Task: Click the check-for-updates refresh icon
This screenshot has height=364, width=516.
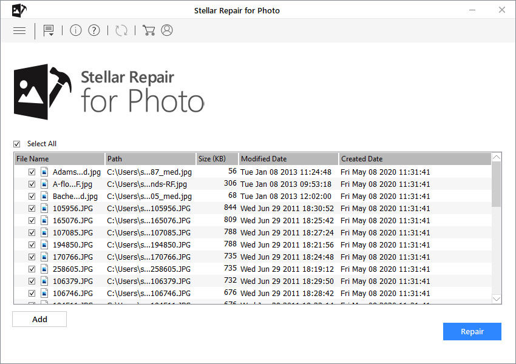Action: pos(121,30)
